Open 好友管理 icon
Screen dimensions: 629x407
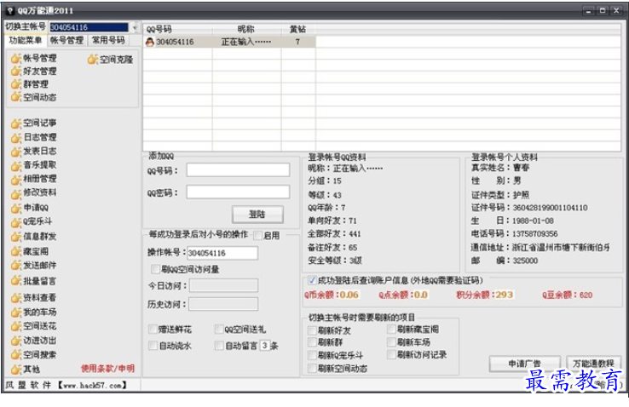[x=16, y=72]
